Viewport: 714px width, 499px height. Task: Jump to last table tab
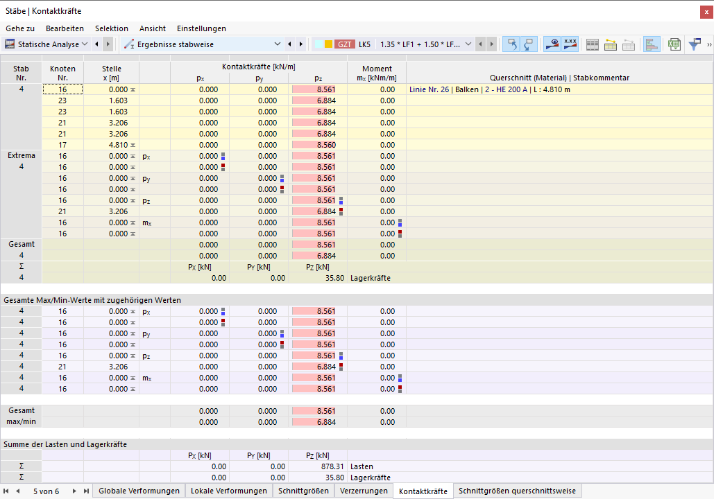point(86,491)
